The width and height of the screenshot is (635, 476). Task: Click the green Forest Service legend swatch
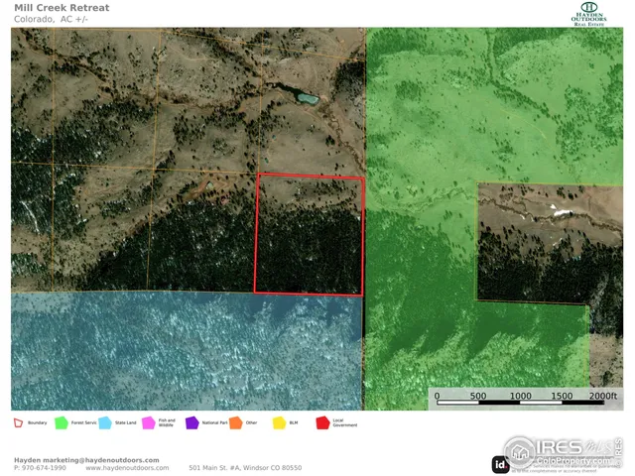click(61, 423)
